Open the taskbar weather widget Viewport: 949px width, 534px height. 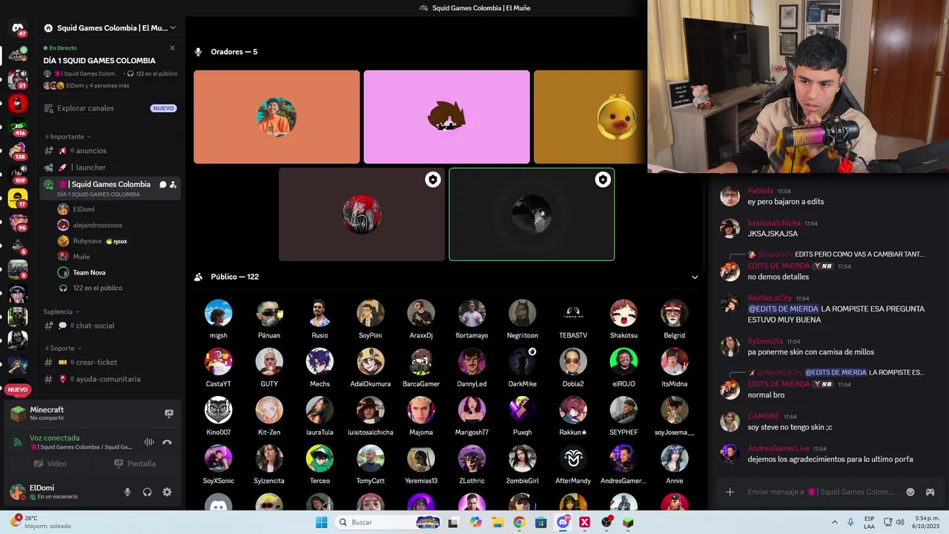tap(41, 522)
